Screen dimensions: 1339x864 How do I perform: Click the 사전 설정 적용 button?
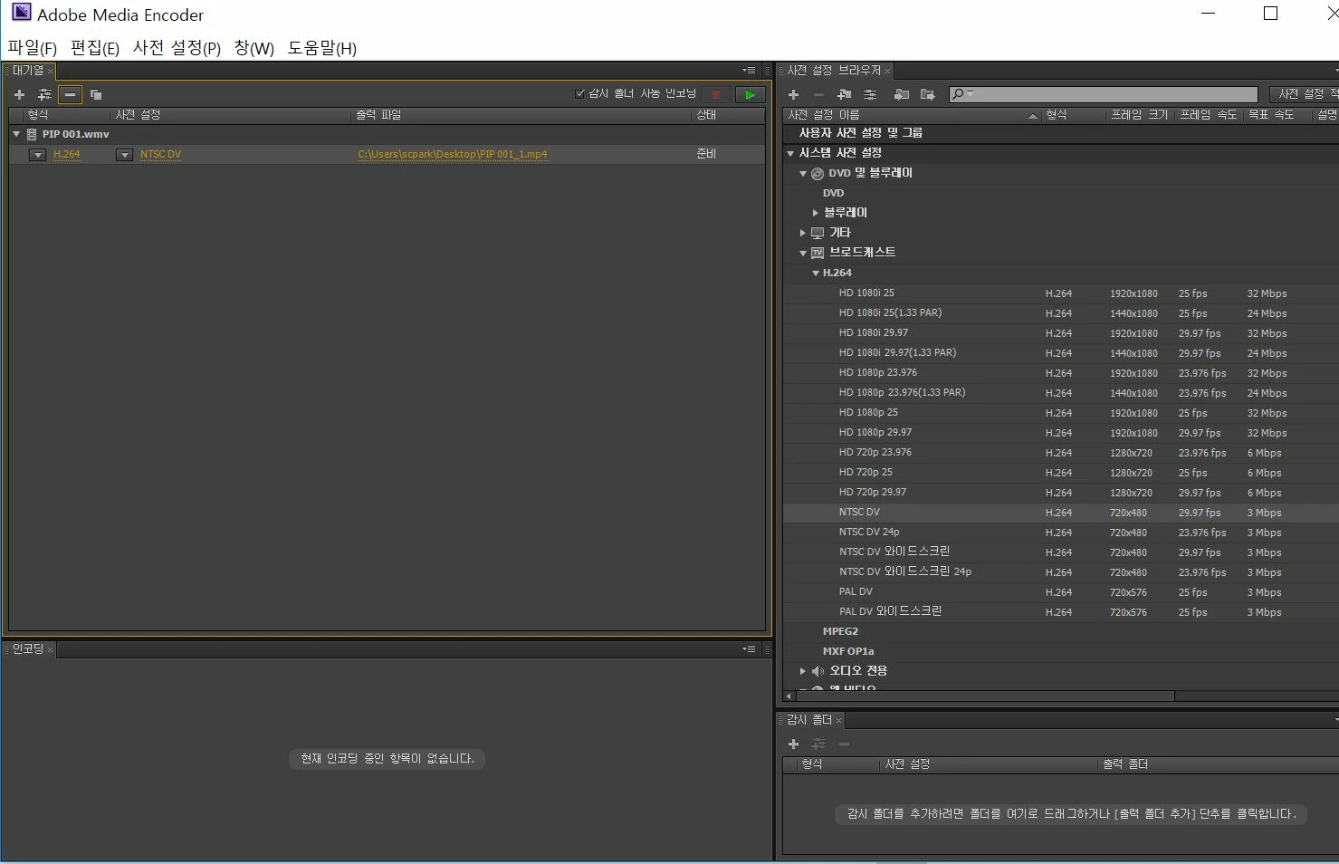1305,94
